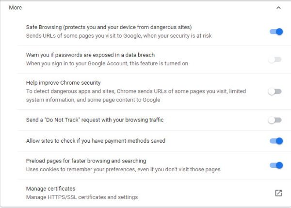Disable the payment methods check toggle

[x=275, y=141]
